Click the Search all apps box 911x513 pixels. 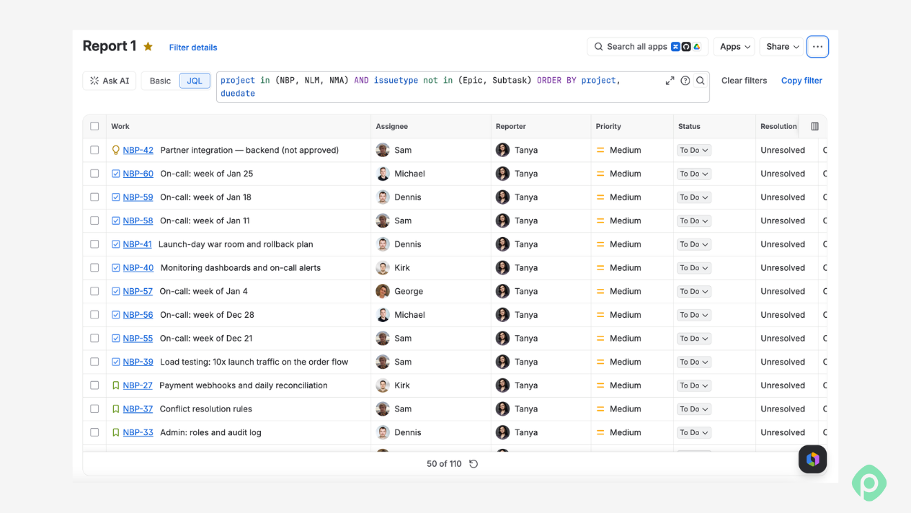pyautogui.click(x=647, y=47)
